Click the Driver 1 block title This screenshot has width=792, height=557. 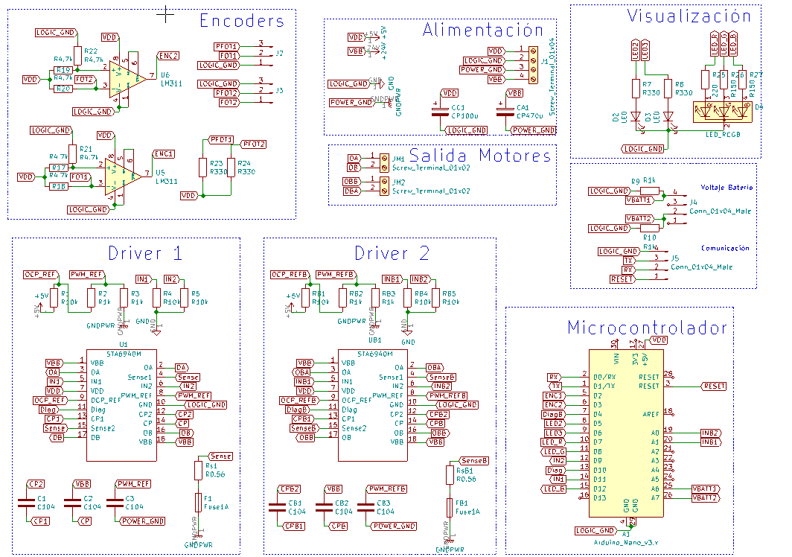point(145,253)
